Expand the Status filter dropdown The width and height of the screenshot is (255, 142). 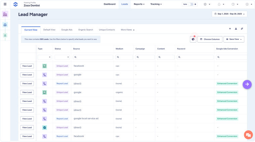point(62,57)
